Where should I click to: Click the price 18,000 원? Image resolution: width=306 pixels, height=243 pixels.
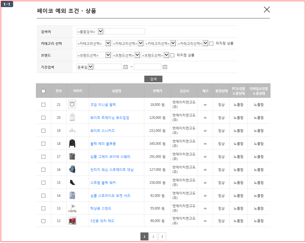tap(157, 105)
